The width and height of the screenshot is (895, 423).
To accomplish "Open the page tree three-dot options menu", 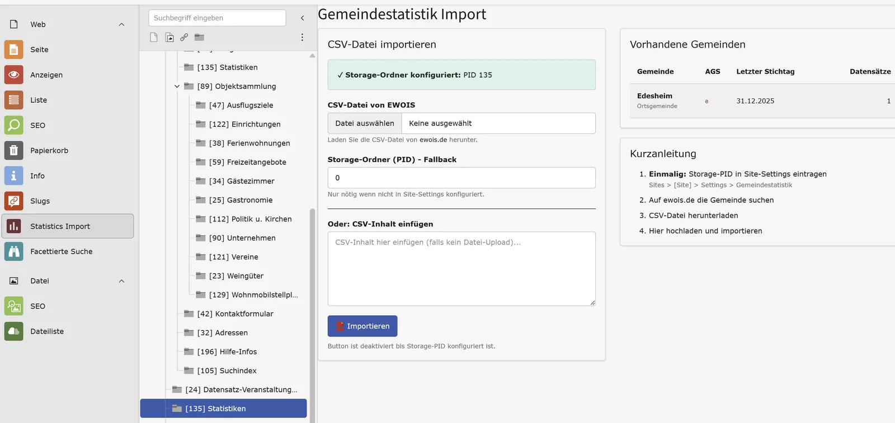I will [x=302, y=37].
